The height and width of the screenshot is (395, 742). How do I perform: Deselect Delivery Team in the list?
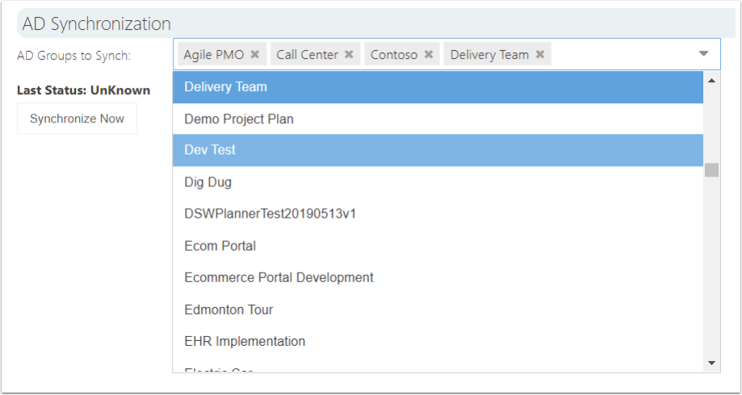438,87
